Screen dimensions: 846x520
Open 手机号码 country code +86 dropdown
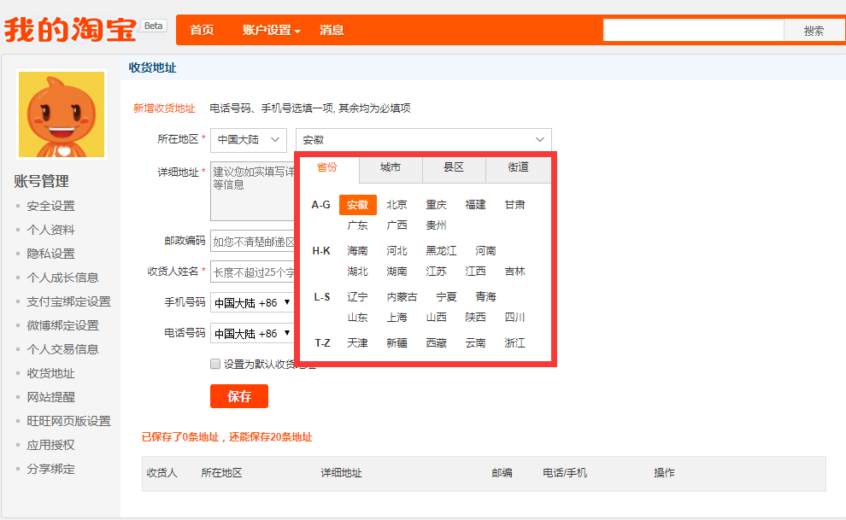tap(252, 303)
